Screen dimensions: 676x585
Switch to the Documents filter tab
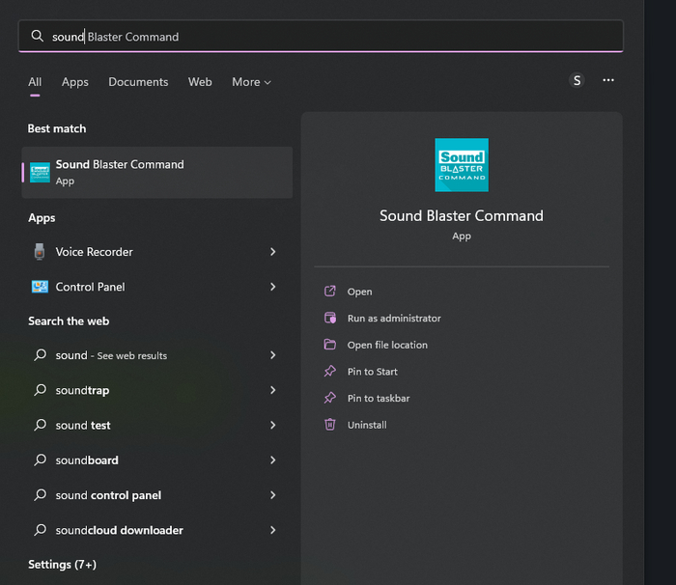(138, 82)
